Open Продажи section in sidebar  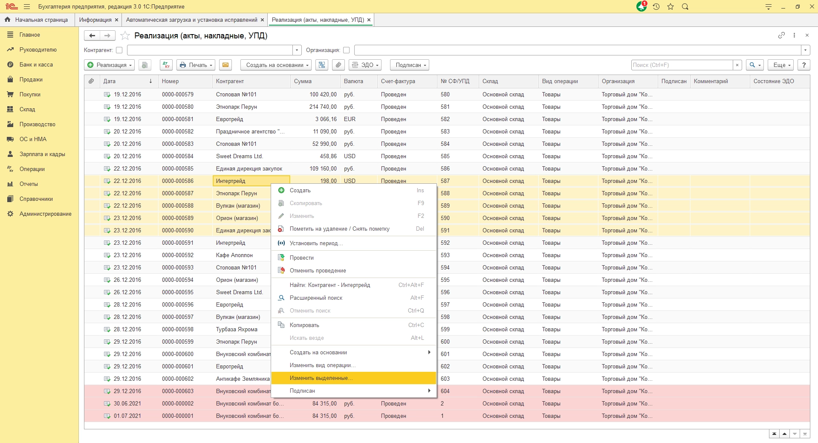coord(31,80)
